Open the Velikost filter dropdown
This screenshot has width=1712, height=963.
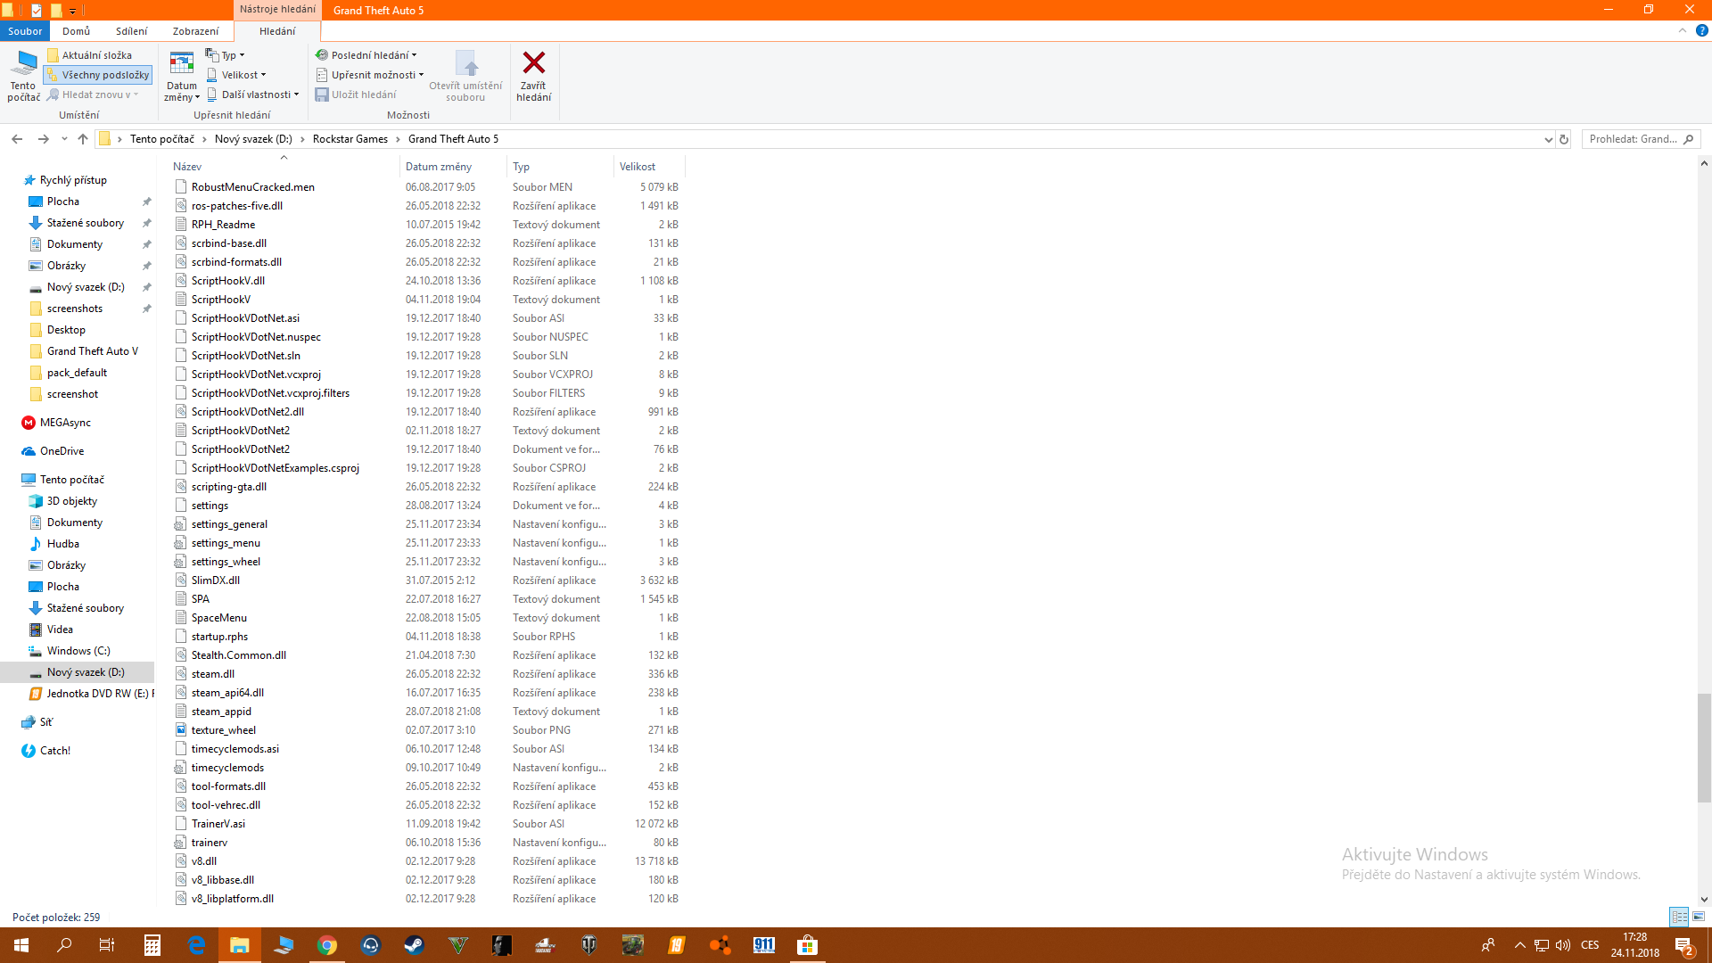pyautogui.click(x=237, y=75)
